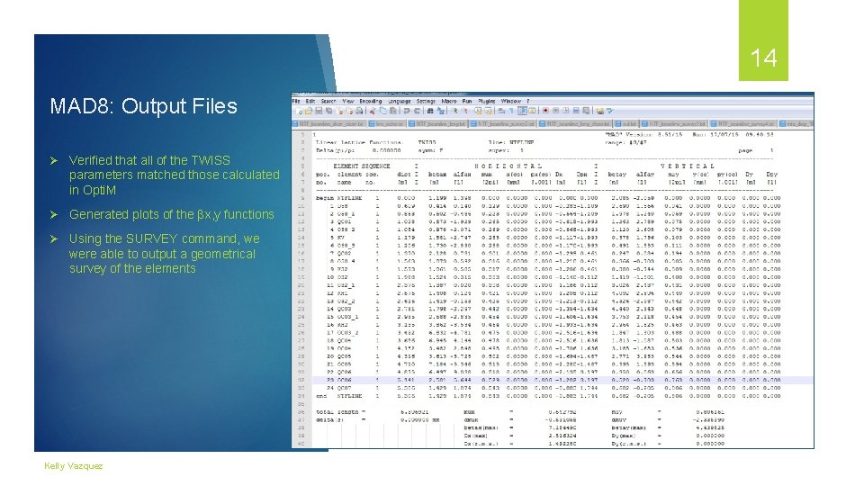Image resolution: width=864 pixels, height=486 pixels.
Task: Click the 'VERTICAL' header text
Action: (x=687, y=166)
